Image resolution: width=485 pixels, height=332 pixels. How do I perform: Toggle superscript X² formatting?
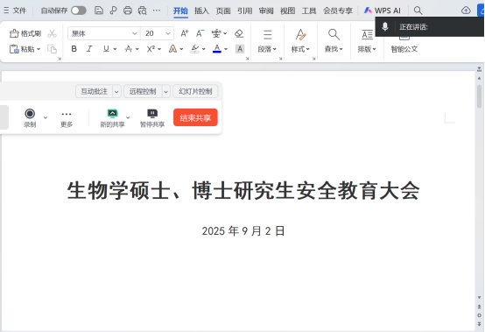[x=151, y=49]
